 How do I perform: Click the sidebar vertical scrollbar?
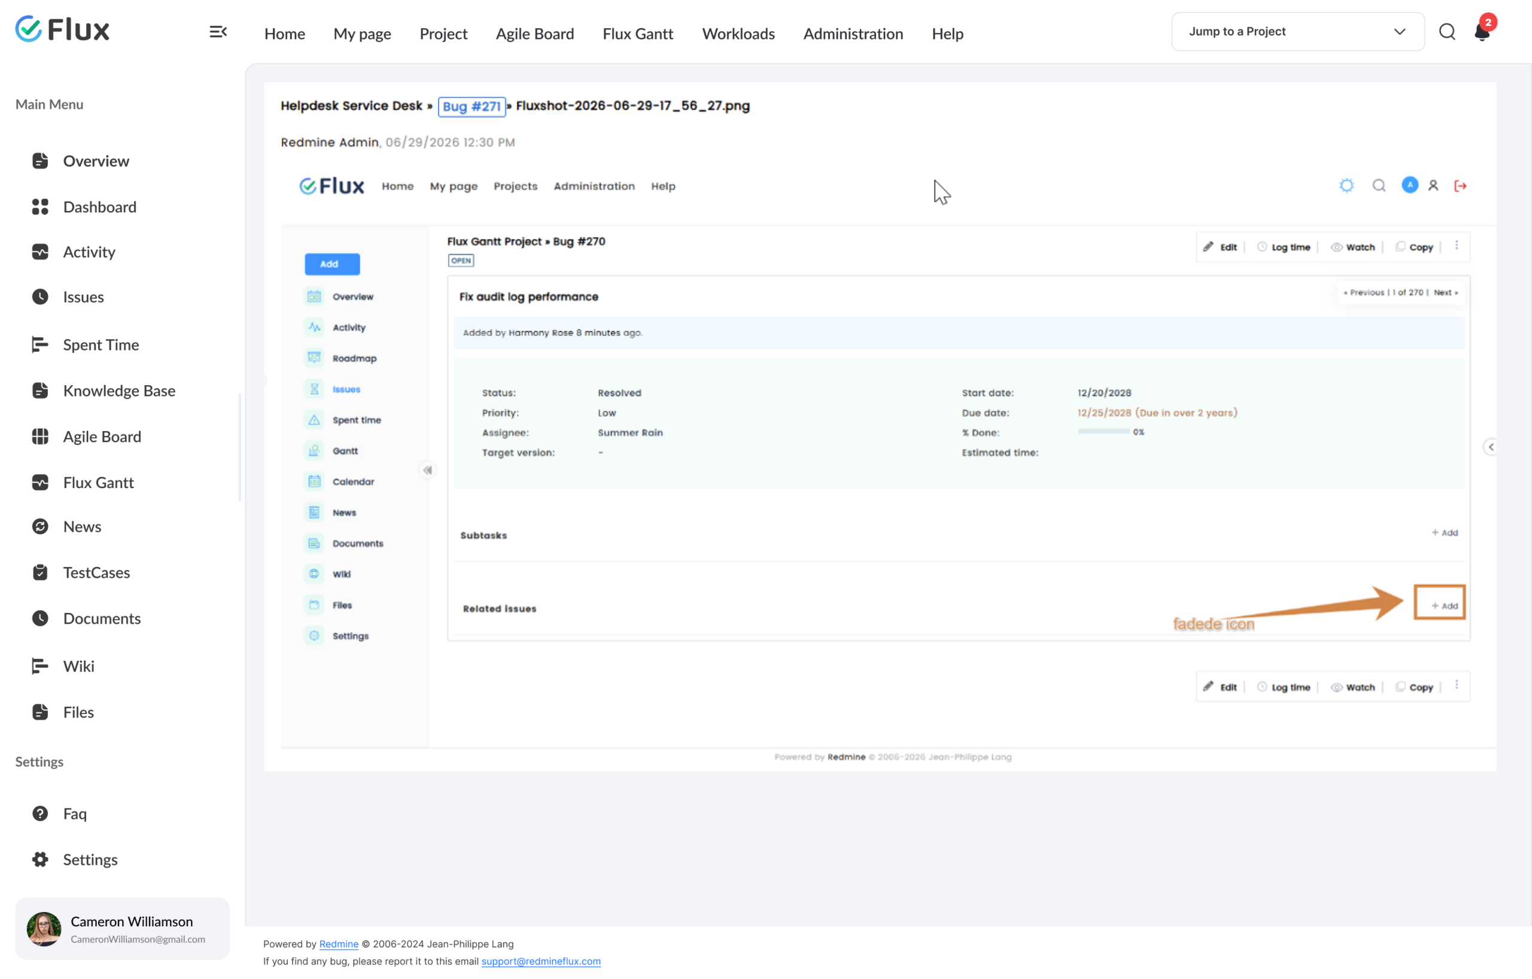pos(240,447)
